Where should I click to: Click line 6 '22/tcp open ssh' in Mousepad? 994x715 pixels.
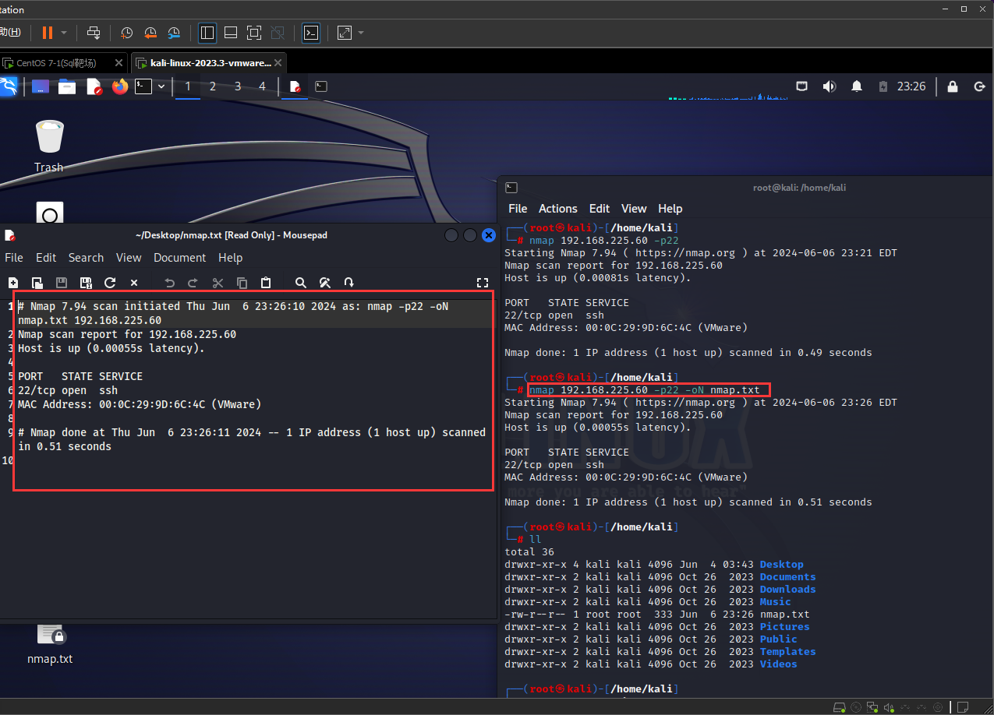tap(68, 390)
